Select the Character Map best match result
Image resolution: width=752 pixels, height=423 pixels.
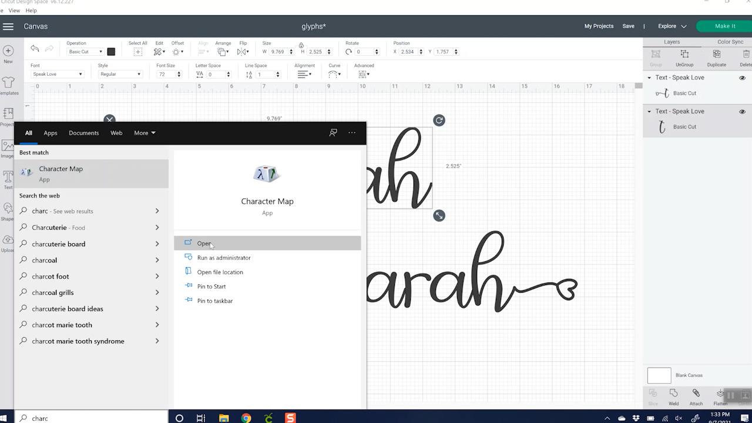(x=92, y=173)
